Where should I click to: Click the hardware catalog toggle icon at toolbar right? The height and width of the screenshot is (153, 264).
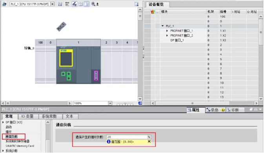(137, 4)
